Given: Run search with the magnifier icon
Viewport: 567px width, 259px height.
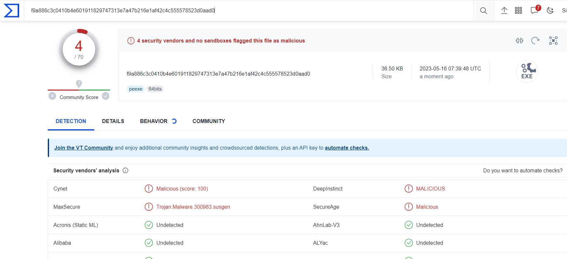Looking at the screenshot, I should click(x=483, y=11).
